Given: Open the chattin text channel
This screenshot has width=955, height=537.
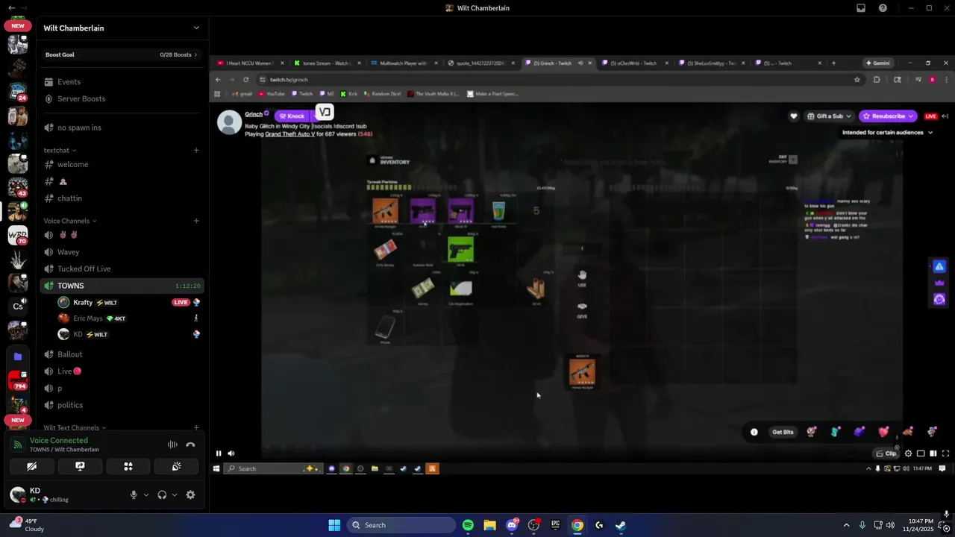Looking at the screenshot, I should (122, 198).
